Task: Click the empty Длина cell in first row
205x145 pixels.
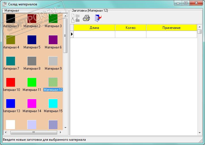Action: [94, 34]
